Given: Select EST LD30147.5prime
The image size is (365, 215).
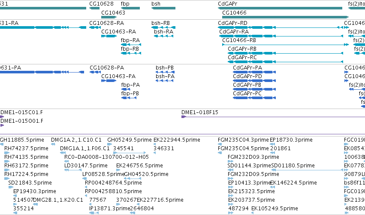Looking at the screenshot, I should (86, 166).
